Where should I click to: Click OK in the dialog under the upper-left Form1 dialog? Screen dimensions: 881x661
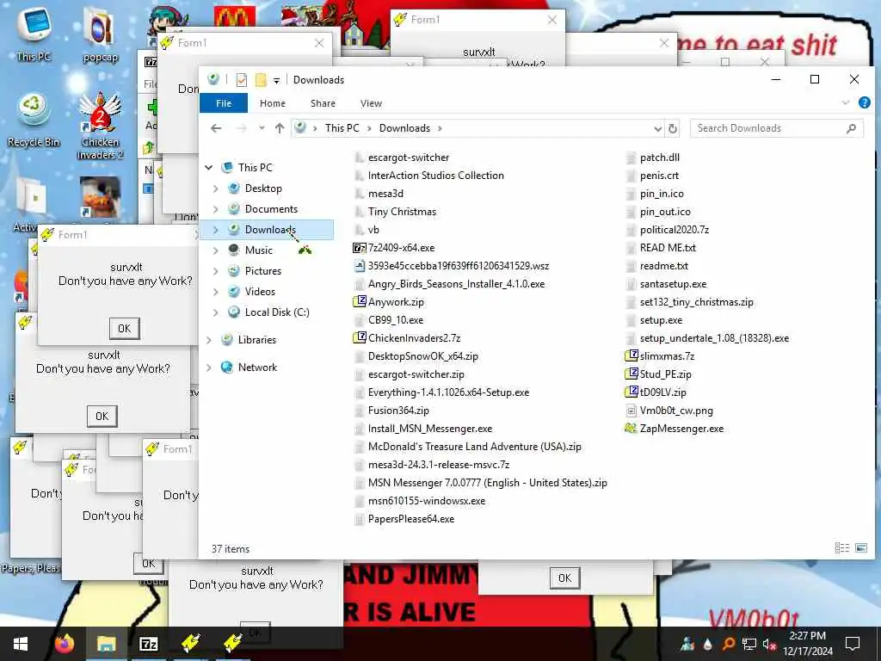102,416
